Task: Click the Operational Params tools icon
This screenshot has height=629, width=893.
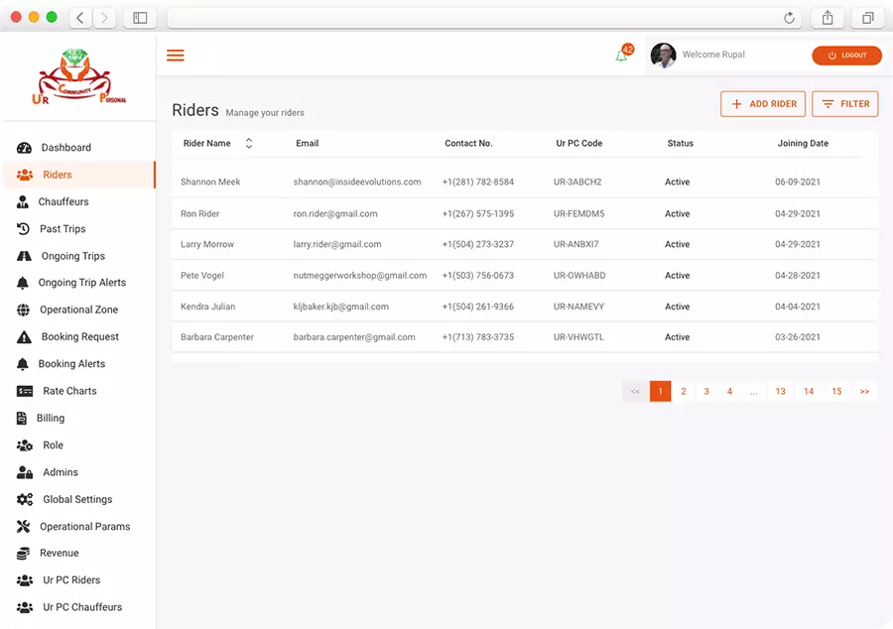Action: (23, 527)
